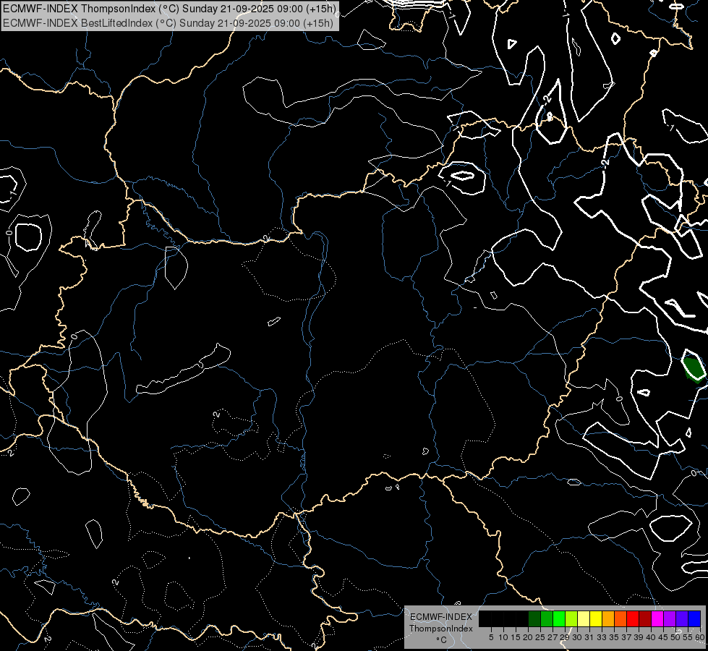Pick the violet 50–55 legend swatch
Viewport: 708px width, 651px height.
click(x=682, y=618)
